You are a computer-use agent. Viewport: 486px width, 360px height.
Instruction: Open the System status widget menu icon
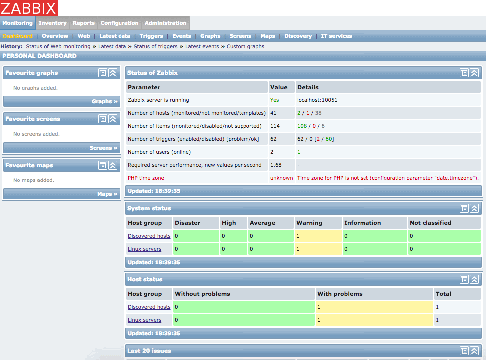click(x=464, y=209)
